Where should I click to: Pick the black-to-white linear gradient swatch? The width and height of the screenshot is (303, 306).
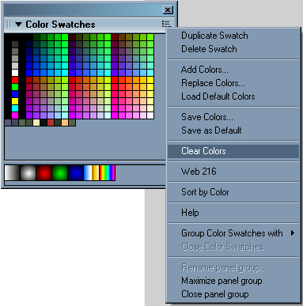[x=13, y=173]
